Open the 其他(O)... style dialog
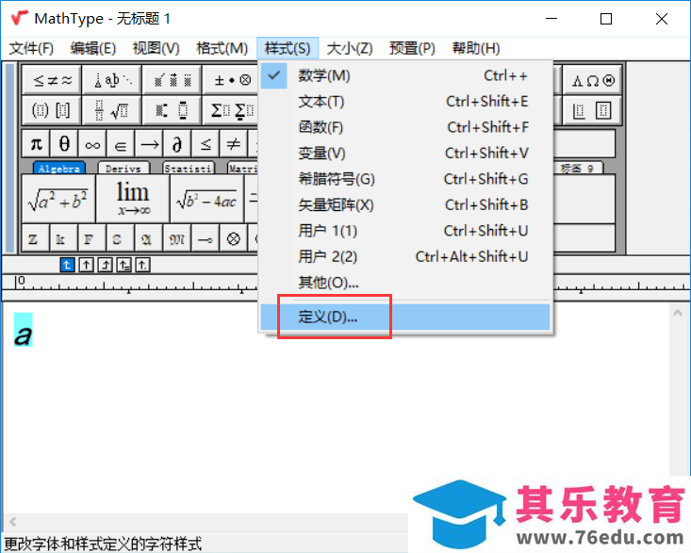 [x=405, y=283]
